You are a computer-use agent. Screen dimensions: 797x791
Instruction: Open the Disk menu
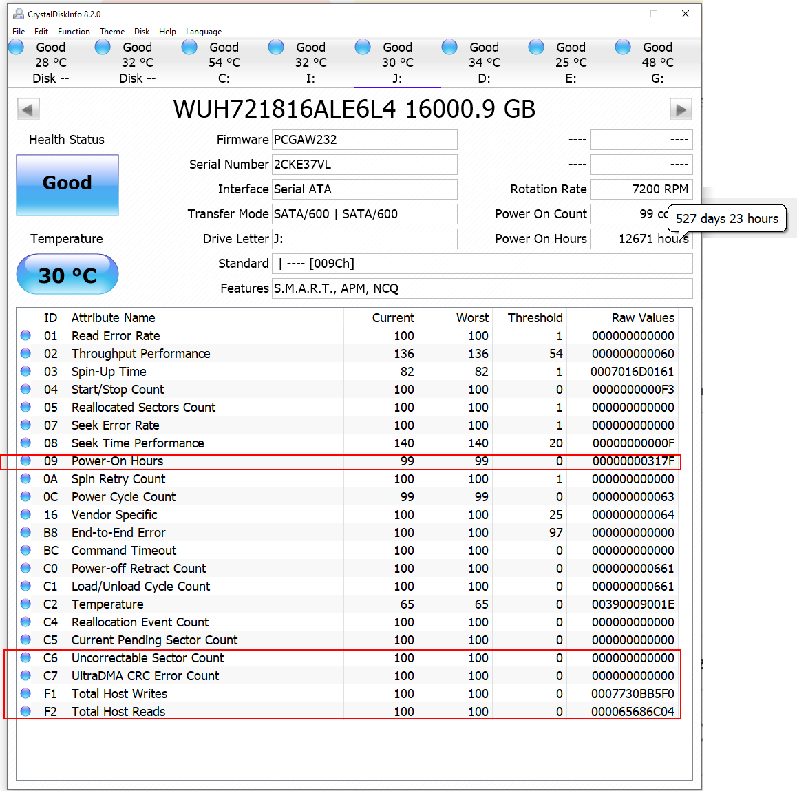pos(142,32)
